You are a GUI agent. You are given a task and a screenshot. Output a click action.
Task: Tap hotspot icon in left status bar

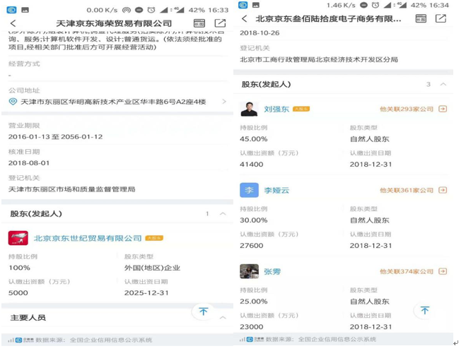click(x=127, y=10)
